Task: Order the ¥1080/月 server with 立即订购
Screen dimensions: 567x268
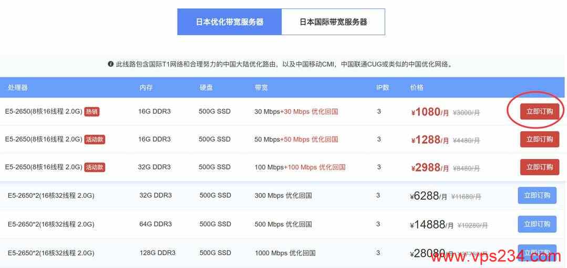Action: pos(539,111)
